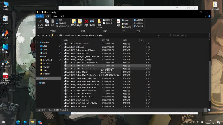The width and height of the screenshot is (223, 125).
Task: Select the ACL4SSR_Online_Mini_Fallback.ini file
Action: click(81, 78)
